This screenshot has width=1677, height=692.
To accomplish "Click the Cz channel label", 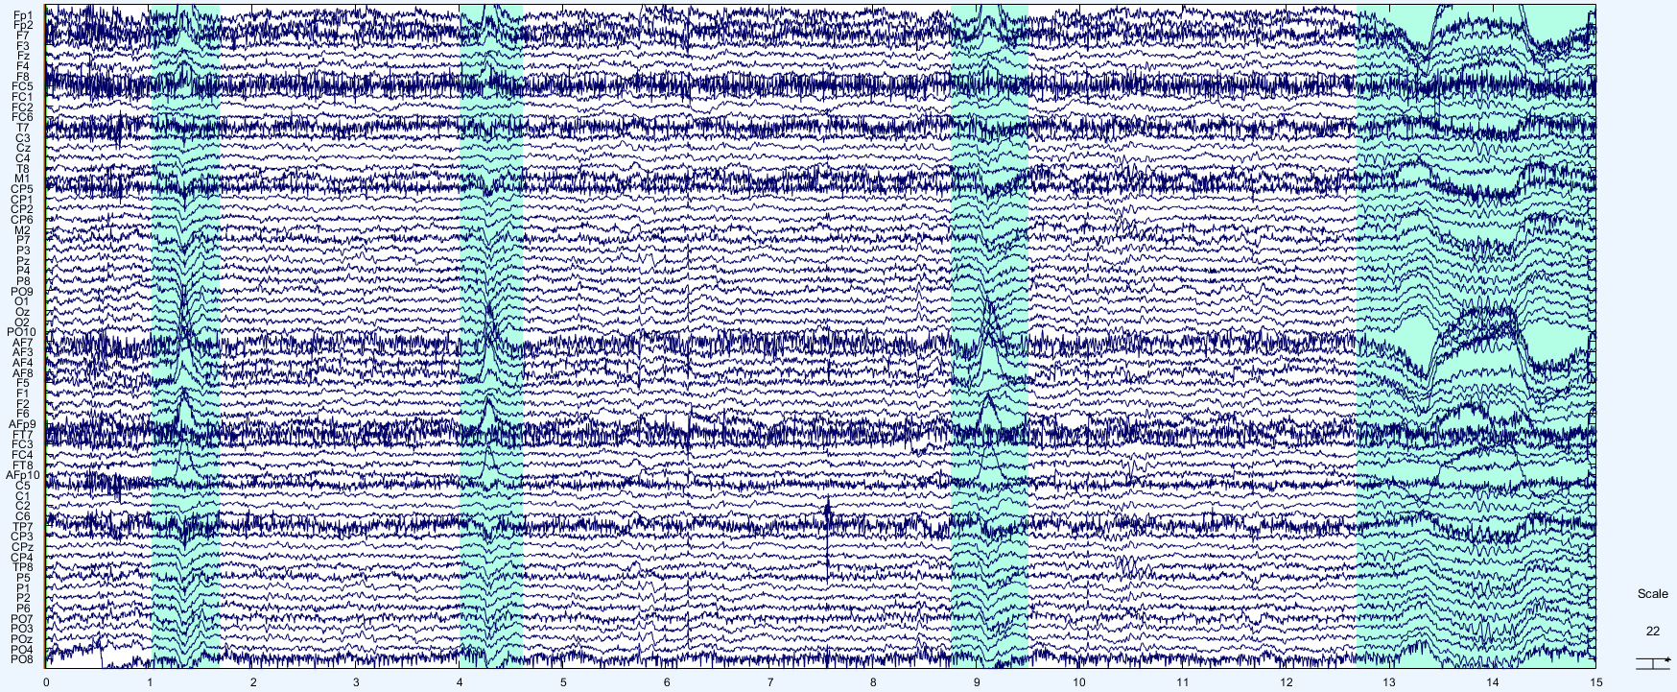I will [x=22, y=149].
